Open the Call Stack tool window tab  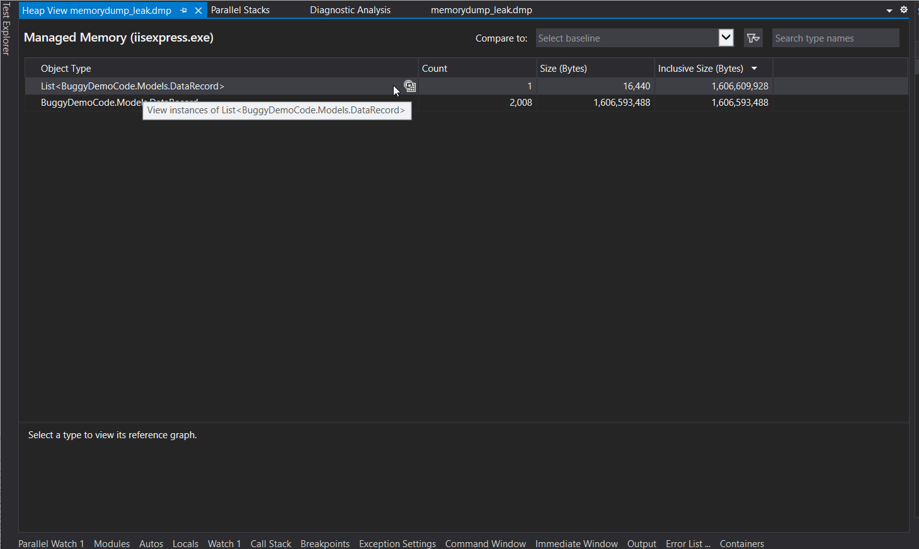point(271,543)
